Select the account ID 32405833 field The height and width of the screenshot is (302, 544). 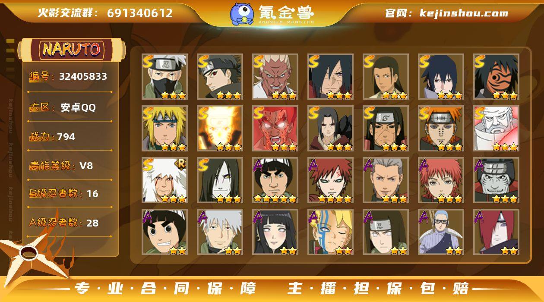click(69, 77)
